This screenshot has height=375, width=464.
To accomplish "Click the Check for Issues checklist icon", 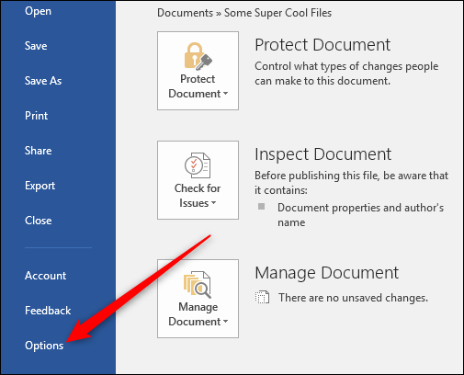I will click(x=198, y=165).
